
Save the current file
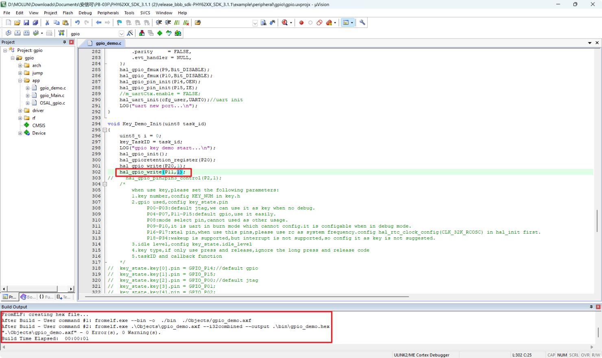point(26,23)
